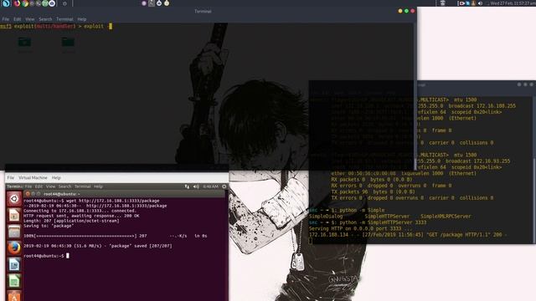The image size is (536, 301).
Task: Open View menu in msf Terminal window
Action: 30,19
